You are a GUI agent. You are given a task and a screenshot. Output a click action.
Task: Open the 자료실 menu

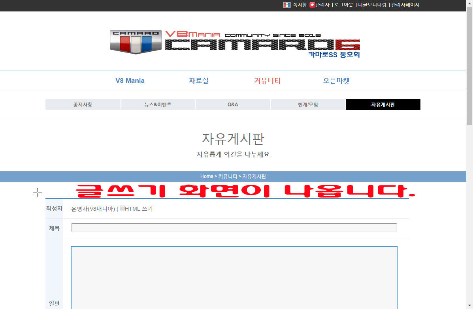[x=199, y=81]
